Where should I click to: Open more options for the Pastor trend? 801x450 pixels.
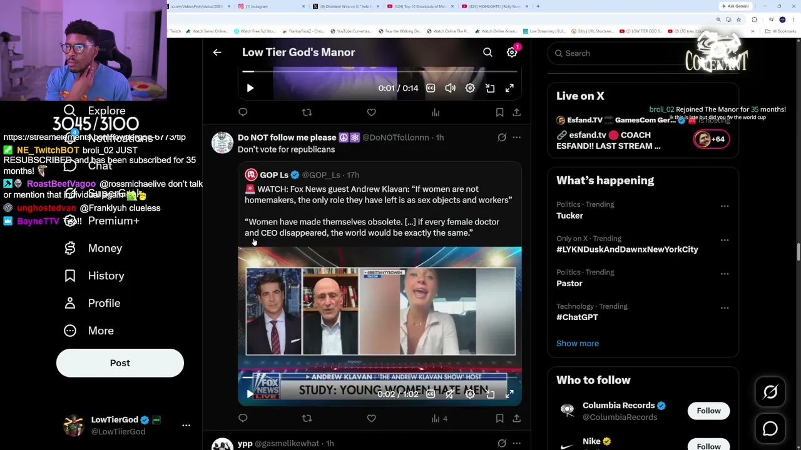[725, 274]
